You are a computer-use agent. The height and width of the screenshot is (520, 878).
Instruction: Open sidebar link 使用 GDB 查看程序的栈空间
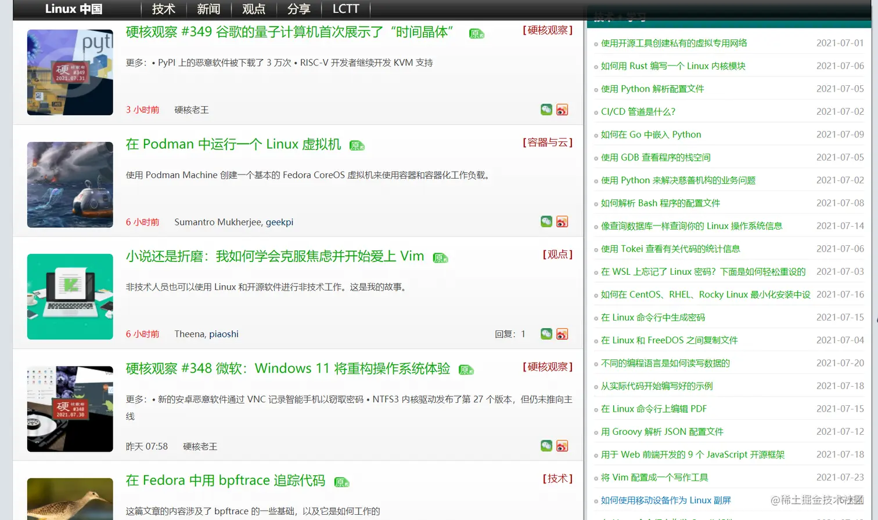click(656, 157)
